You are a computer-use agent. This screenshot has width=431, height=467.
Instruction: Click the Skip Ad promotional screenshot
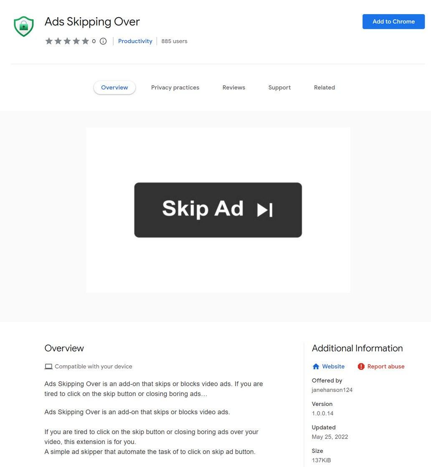coord(218,210)
